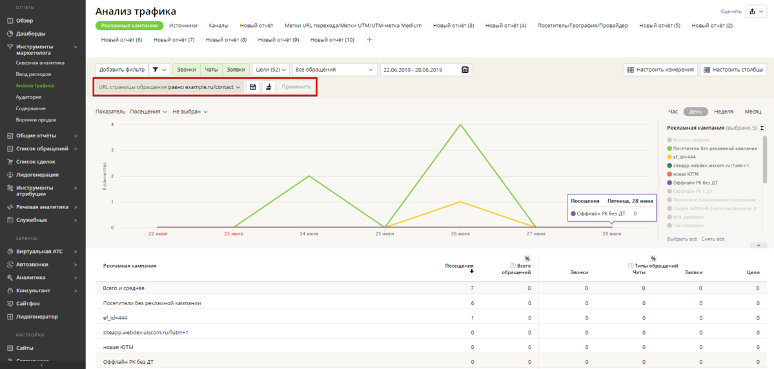Open Сквозная аналитика in sidebar
Viewport: 774px width, 369px height.
coord(40,63)
